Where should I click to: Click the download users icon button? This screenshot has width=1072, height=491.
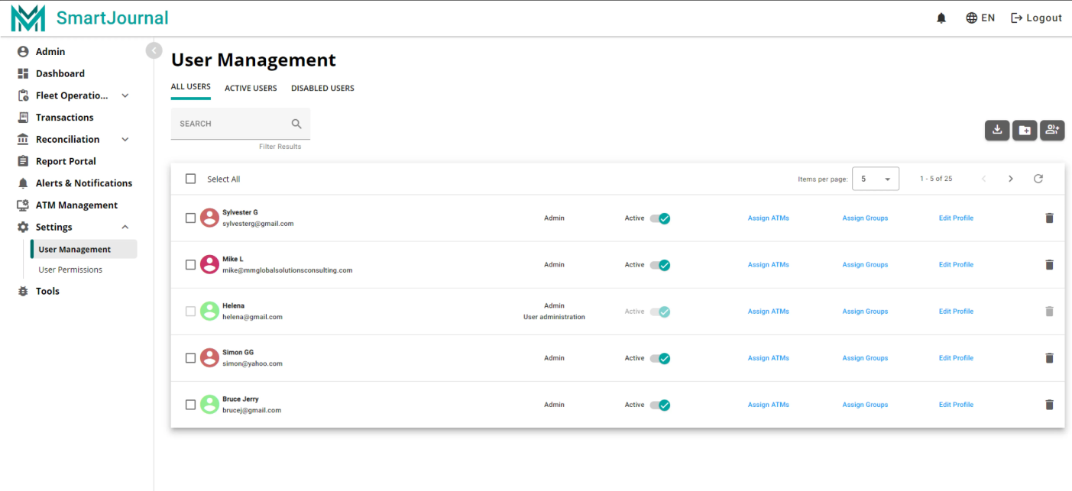pyautogui.click(x=997, y=131)
